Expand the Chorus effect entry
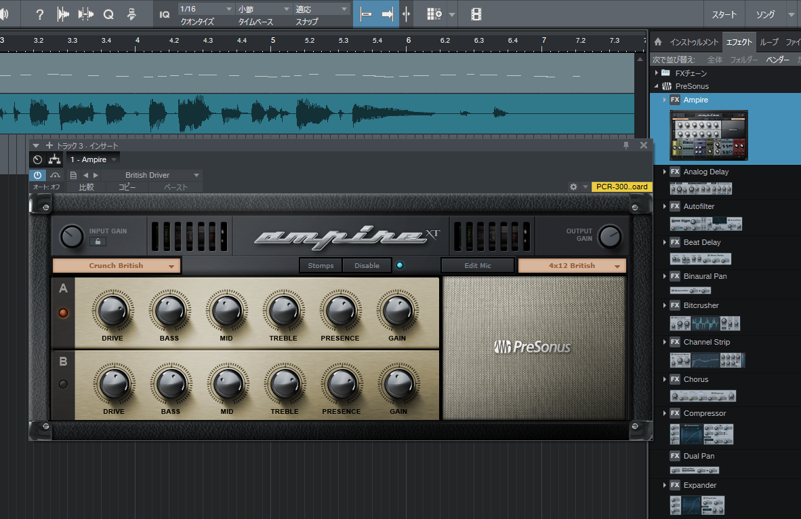 coord(664,379)
